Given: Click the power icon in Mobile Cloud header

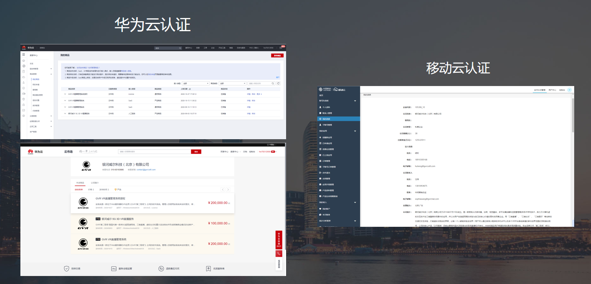Looking at the screenshot, I should pos(569,90).
